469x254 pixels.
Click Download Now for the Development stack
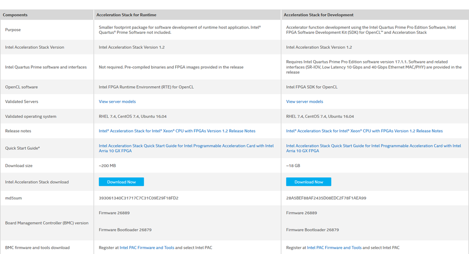pos(308,182)
